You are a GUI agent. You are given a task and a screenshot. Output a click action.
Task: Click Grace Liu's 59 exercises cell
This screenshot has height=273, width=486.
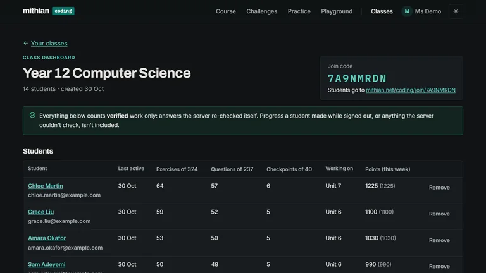(x=159, y=212)
